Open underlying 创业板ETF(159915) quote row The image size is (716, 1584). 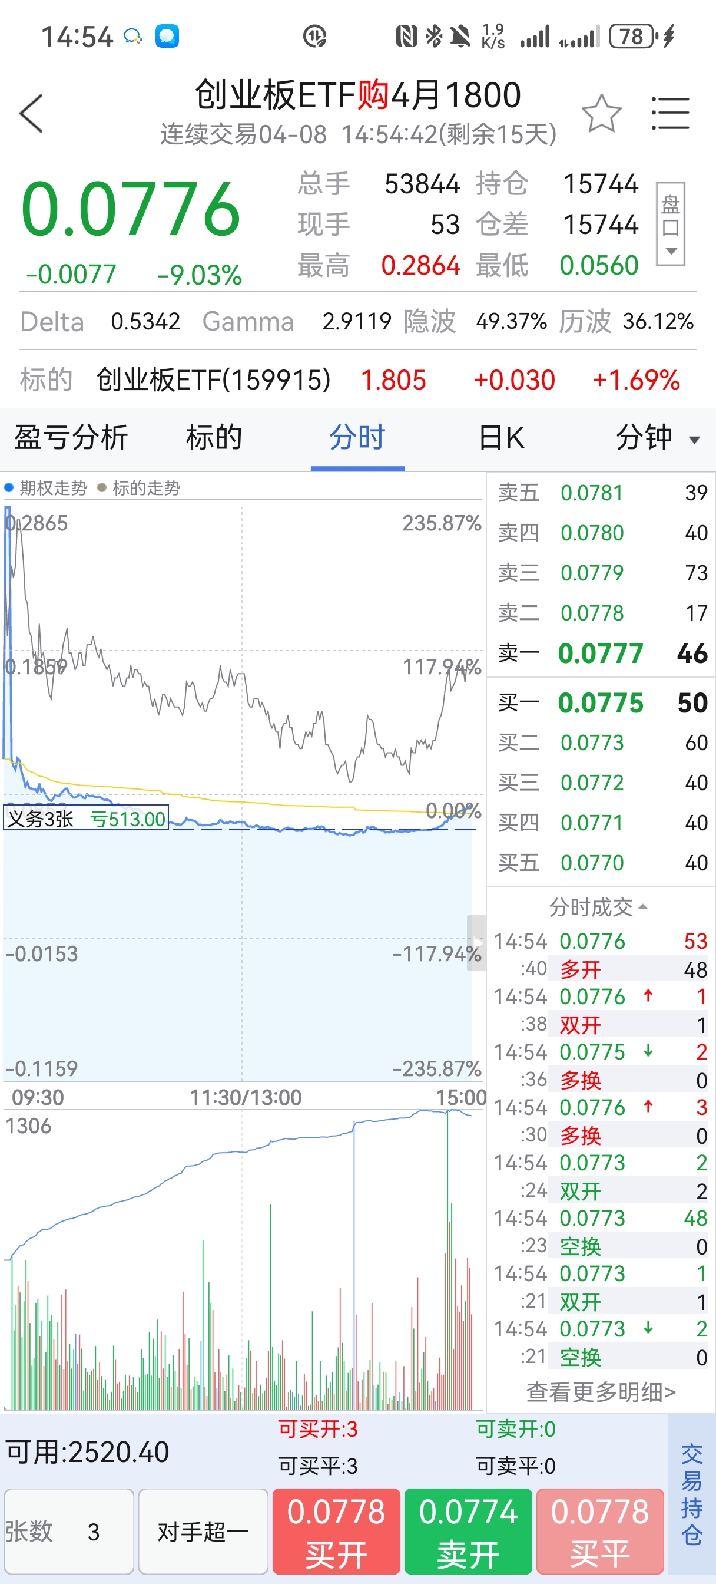pos(357,379)
